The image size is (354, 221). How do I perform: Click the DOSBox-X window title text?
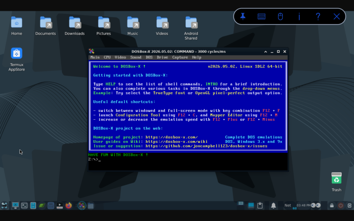(178, 51)
